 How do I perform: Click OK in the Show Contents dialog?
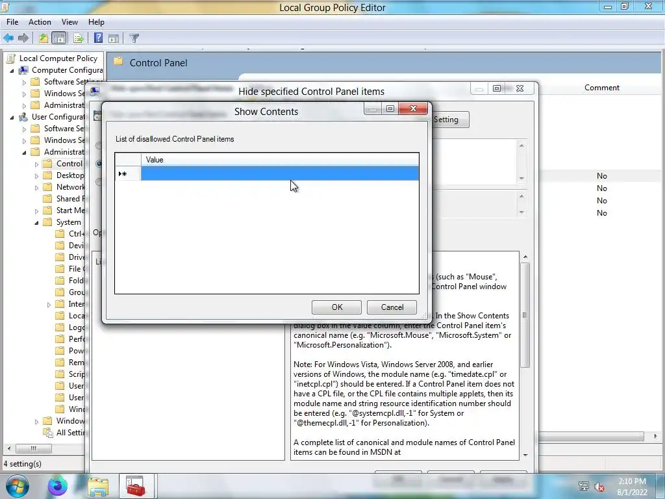[x=337, y=307]
